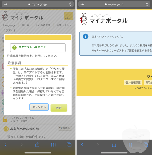This screenshot has width=152, height=155.
Task: Open お問い合わせ link
Action: coord(64,25)
